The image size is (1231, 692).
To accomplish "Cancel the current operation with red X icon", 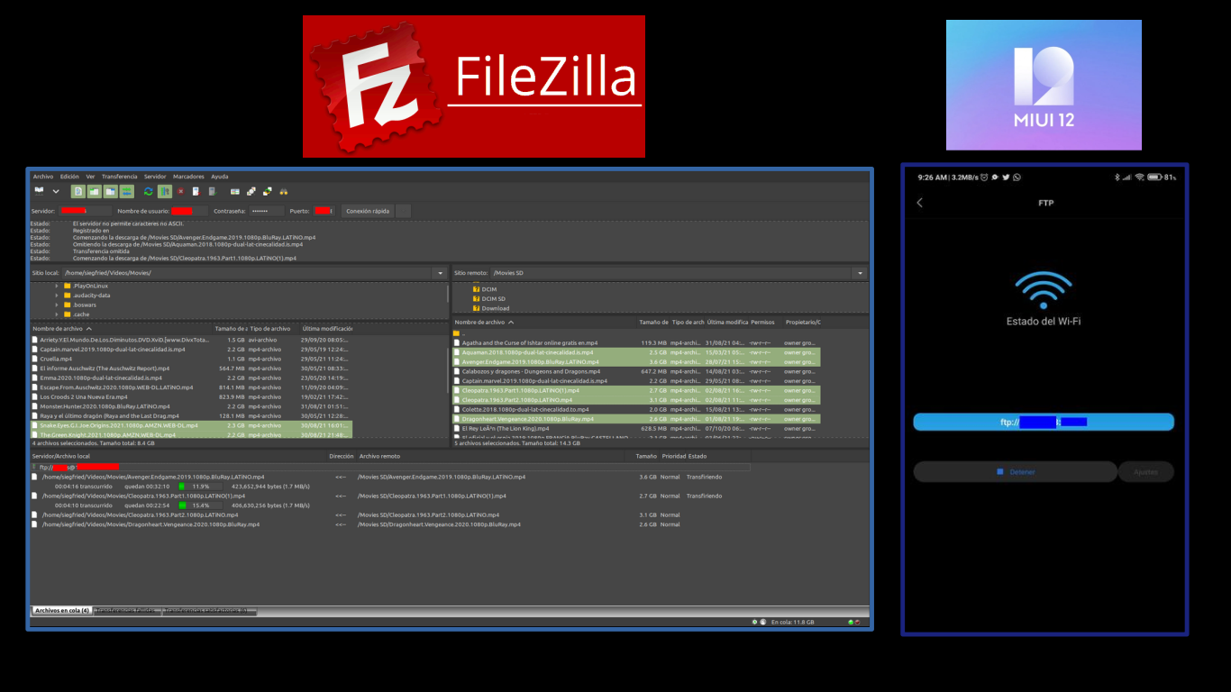I will click(181, 191).
